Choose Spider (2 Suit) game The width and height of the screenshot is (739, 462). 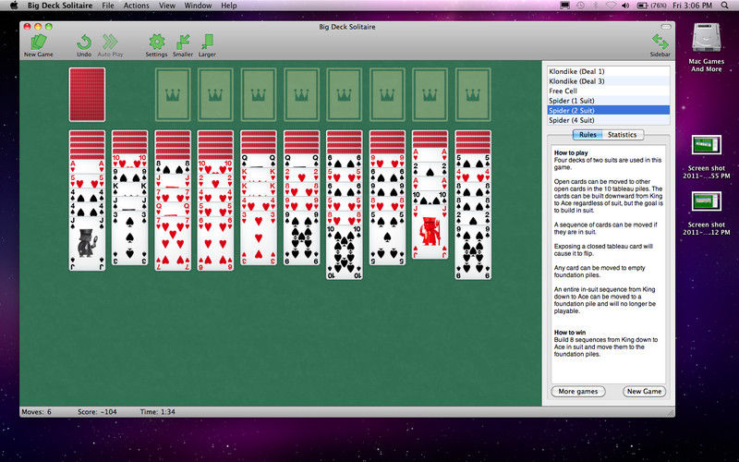pos(609,110)
